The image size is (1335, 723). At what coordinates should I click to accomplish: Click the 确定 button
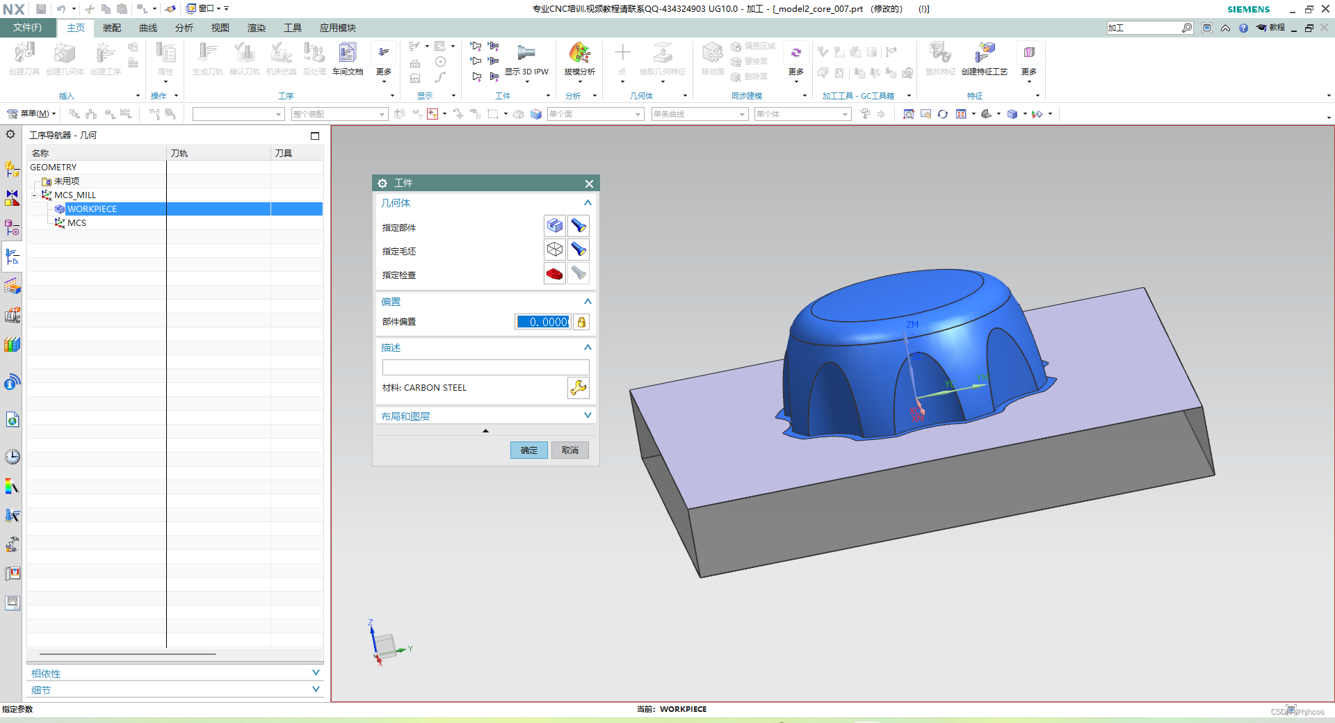[x=529, y=450]
